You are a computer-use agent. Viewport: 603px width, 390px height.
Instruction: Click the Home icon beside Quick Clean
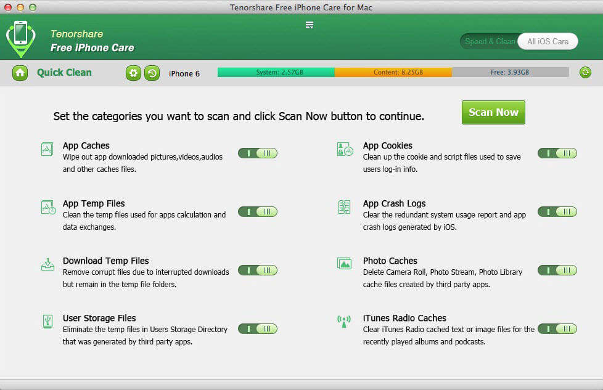pyautogui.click(x=20, y=73)
